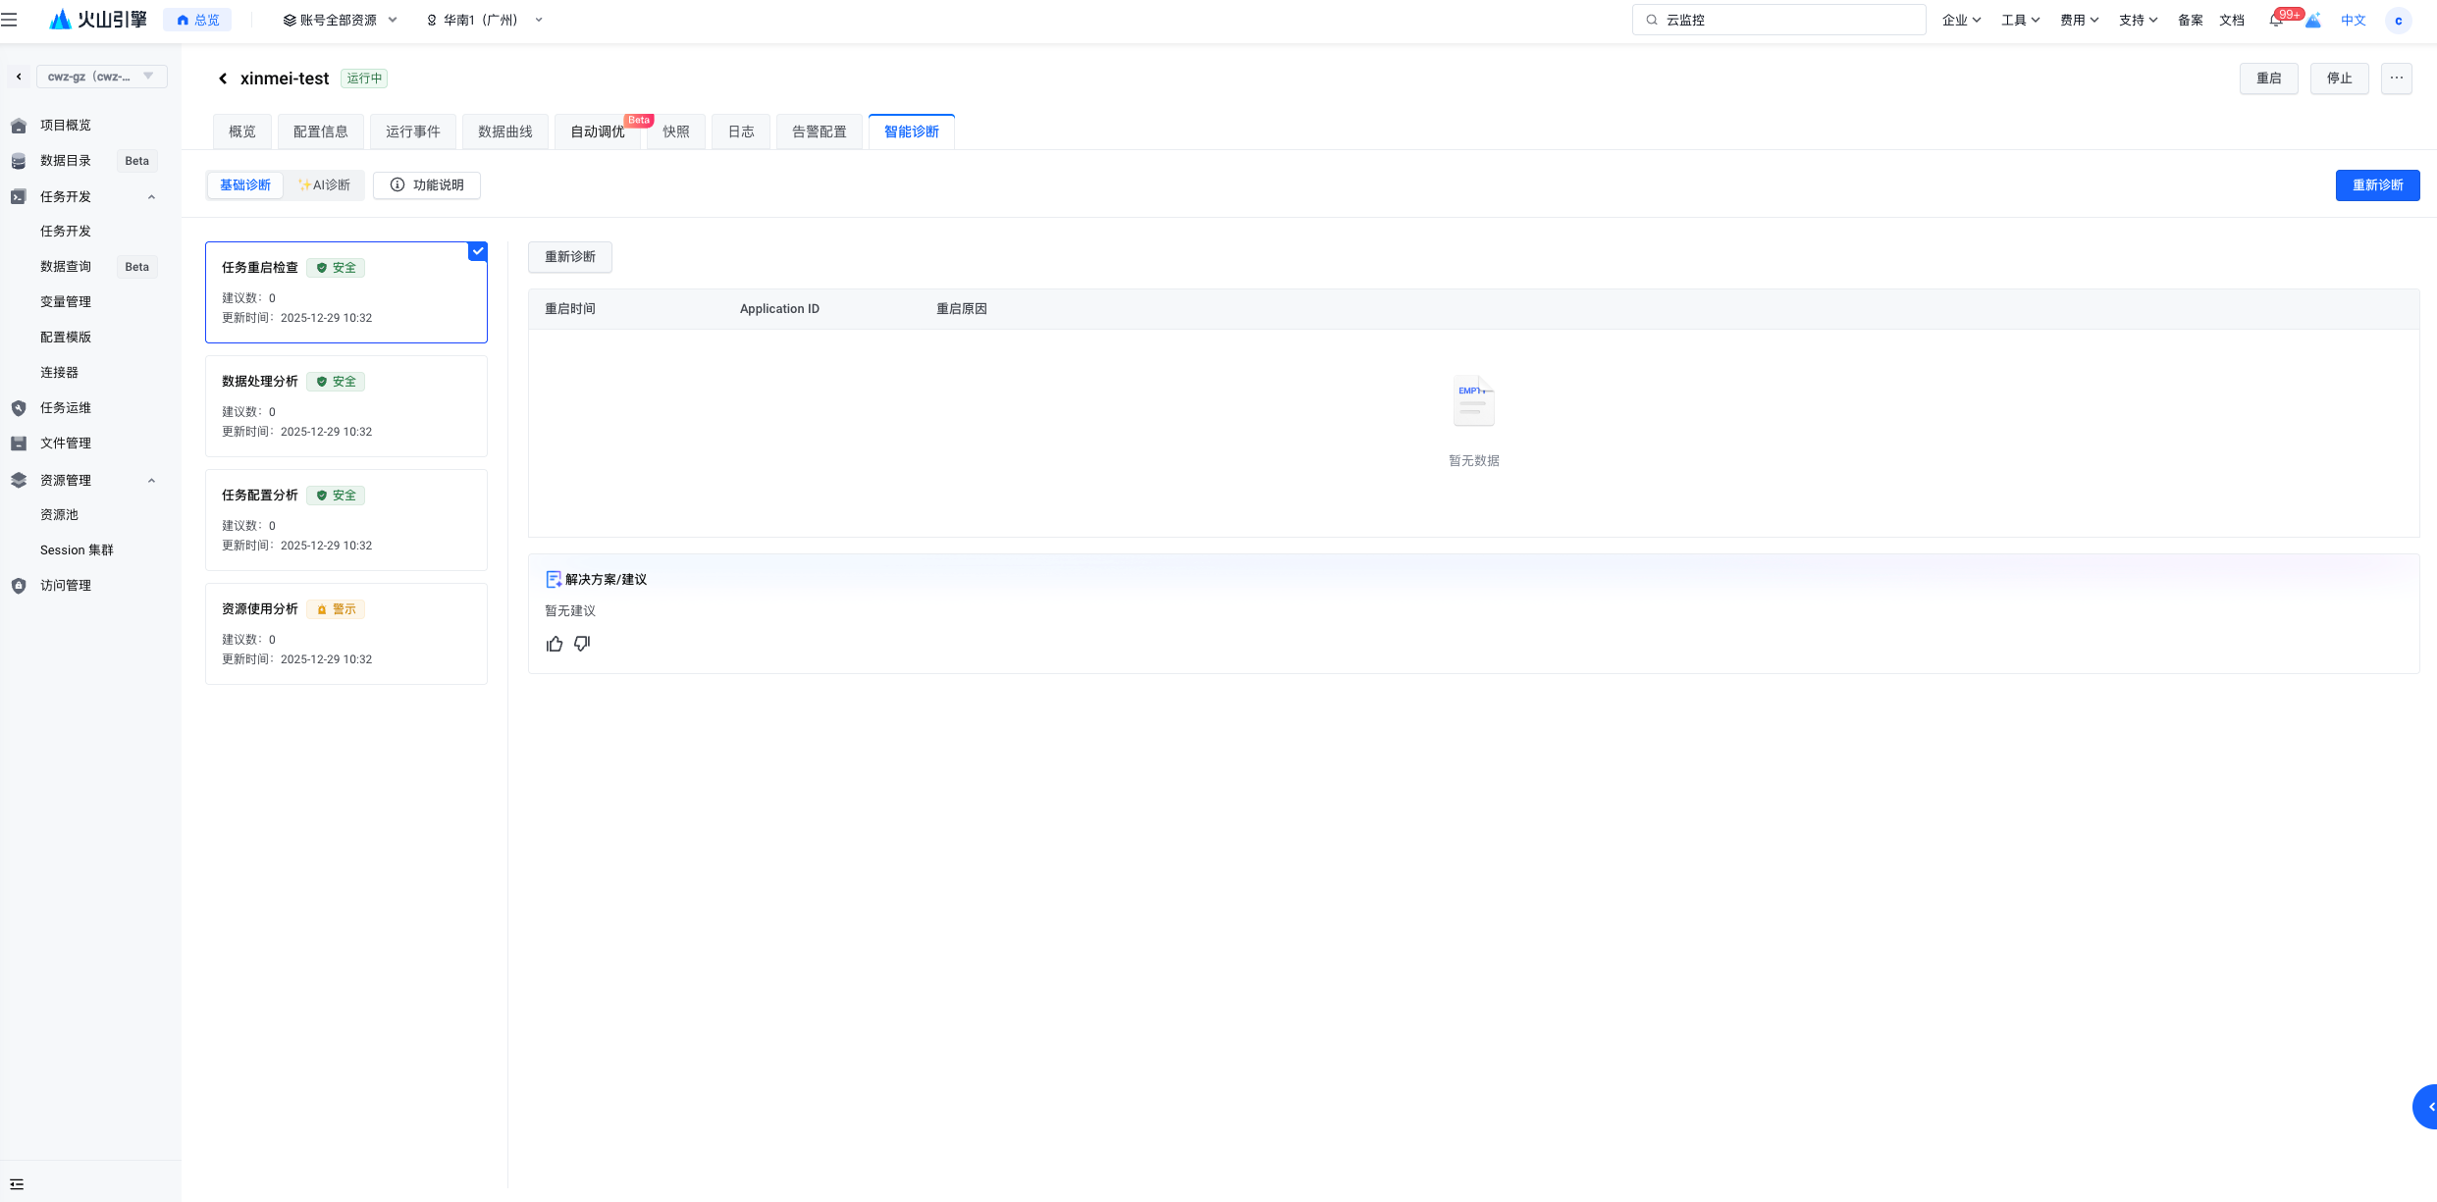Open the cwz-gz project dropdown
The image size is (2437, 1202).
[x=101, y=77]
